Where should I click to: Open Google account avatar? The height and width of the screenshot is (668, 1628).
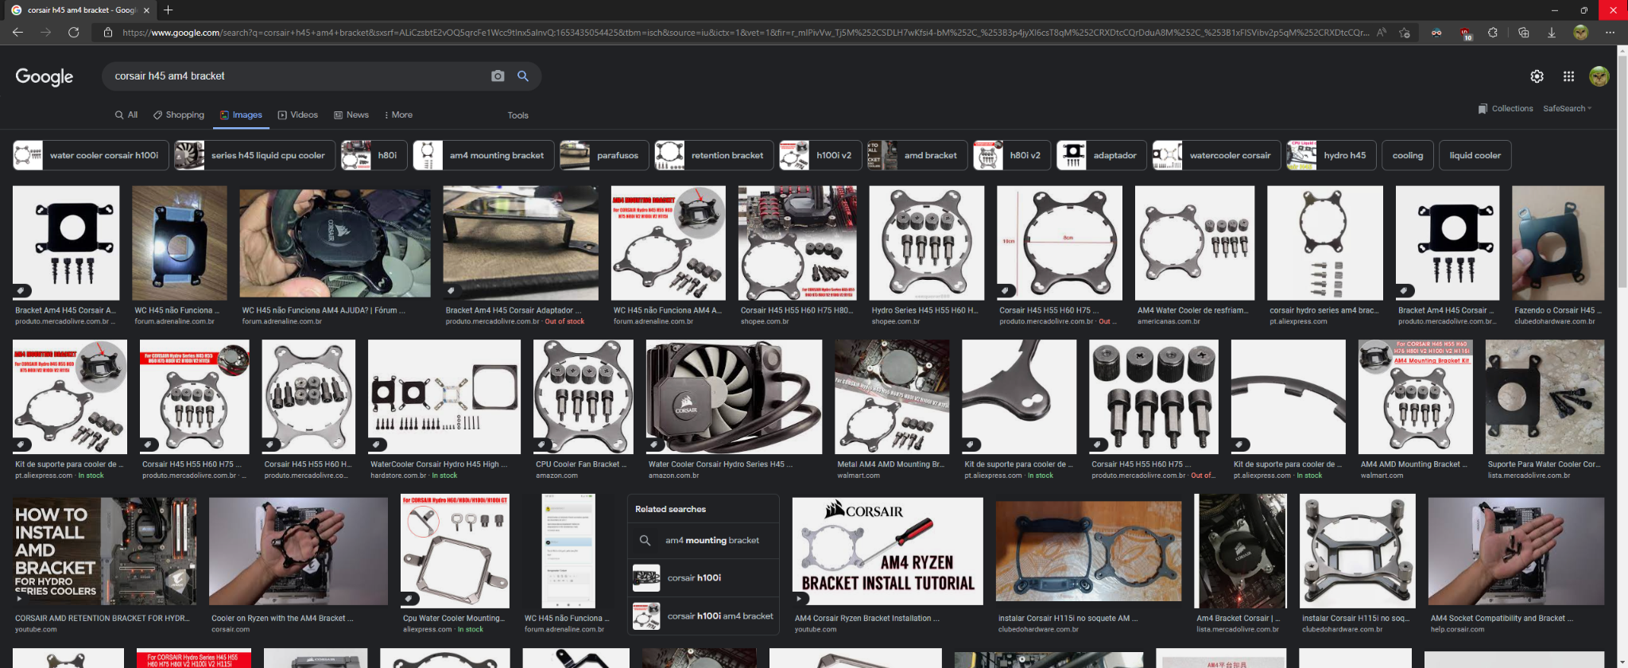1599,76
